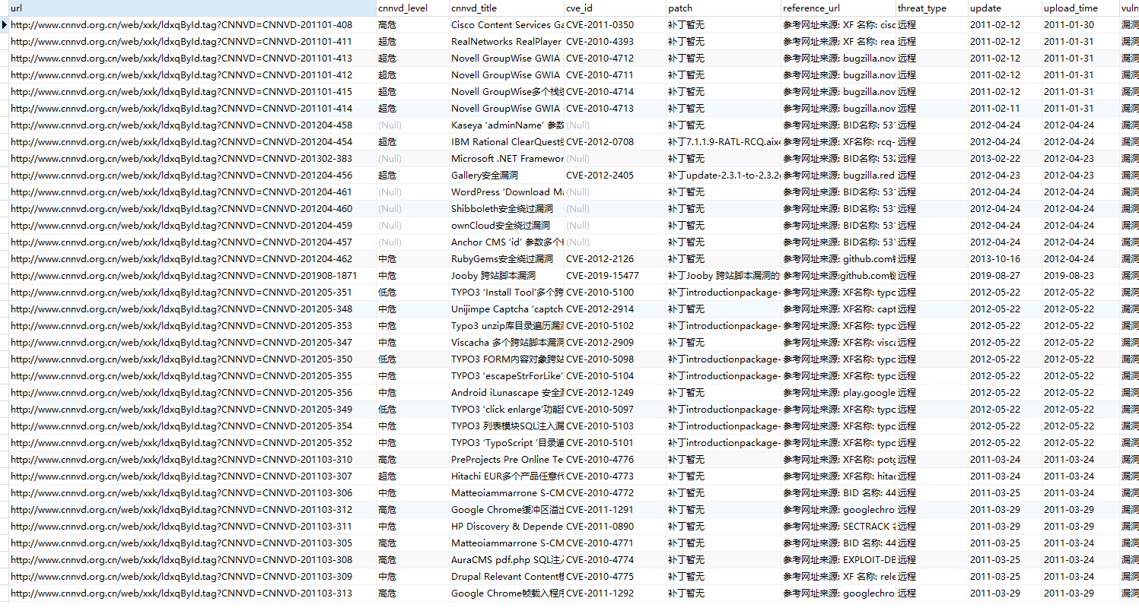Select the HP Discovery & Dependency title cell

click(507, 527)
